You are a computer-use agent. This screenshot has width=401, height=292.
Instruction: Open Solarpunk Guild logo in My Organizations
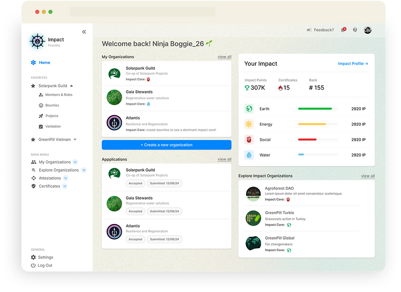[x=114, y=74]
